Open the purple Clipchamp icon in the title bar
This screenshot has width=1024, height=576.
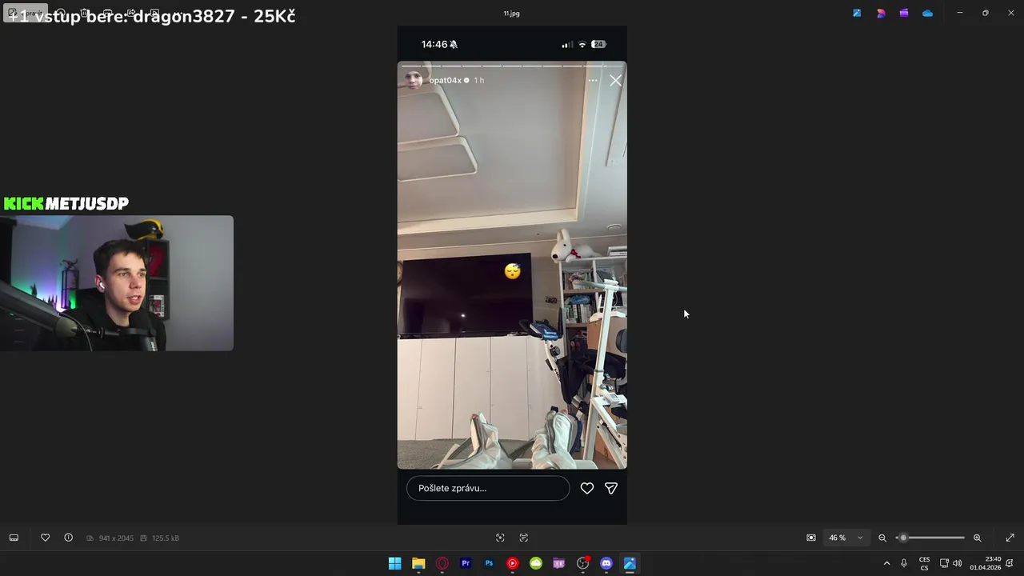tap(904, 13)
